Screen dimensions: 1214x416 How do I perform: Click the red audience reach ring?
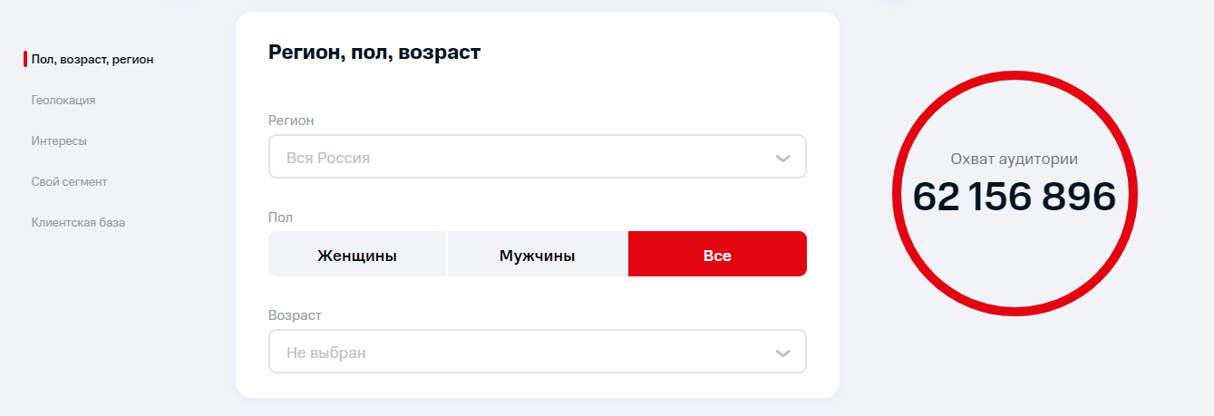coord(1015,192)
